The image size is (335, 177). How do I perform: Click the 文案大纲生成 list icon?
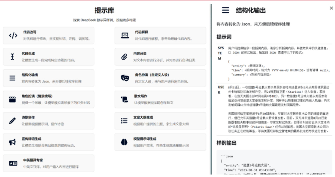coord(124,121)
